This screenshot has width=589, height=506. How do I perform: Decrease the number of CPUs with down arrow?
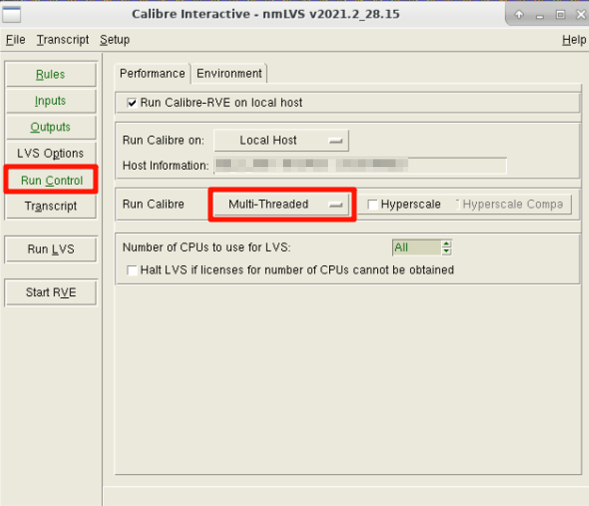[446, 251]
